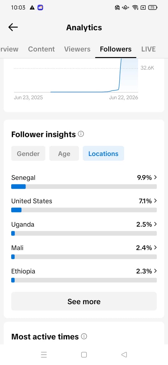Select the Gender filter chip

pyautogui.click(x=28, y=153)
